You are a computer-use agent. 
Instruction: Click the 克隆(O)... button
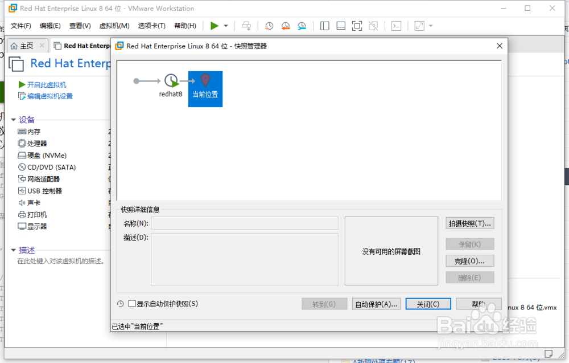pyautogui.click(x=469, y=261)
